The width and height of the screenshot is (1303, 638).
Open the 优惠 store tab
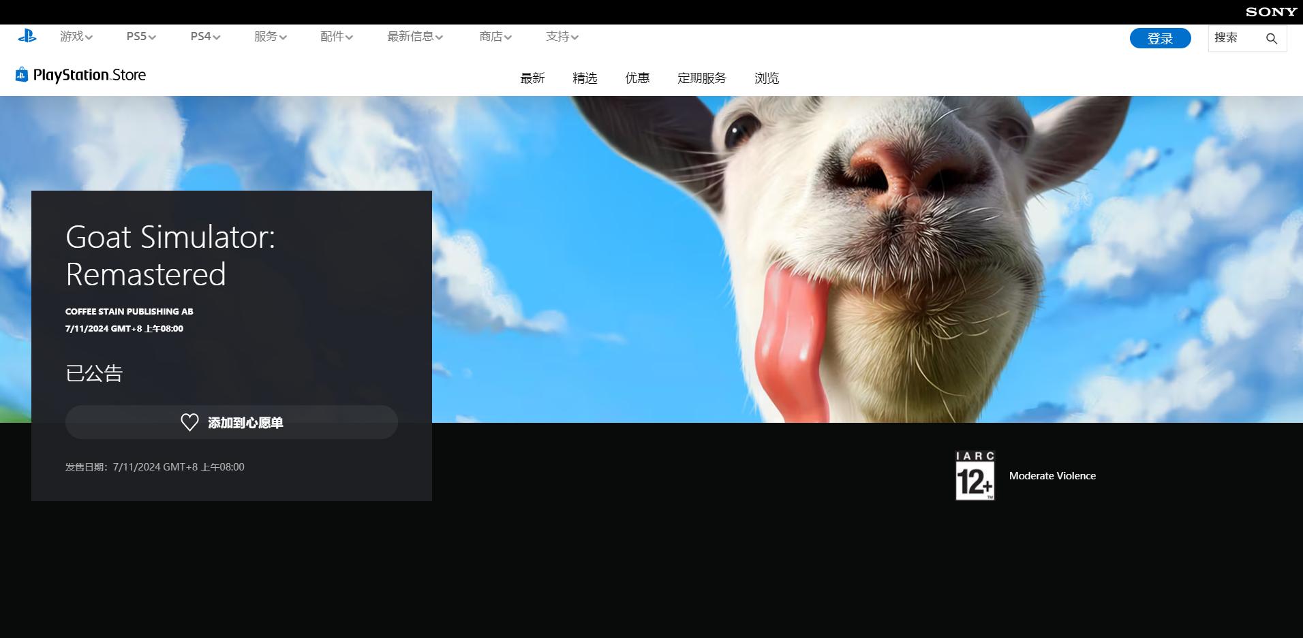pos(637,78)
